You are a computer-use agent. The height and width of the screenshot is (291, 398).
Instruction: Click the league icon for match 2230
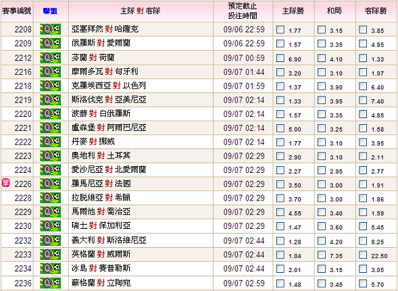coord(50,226)
